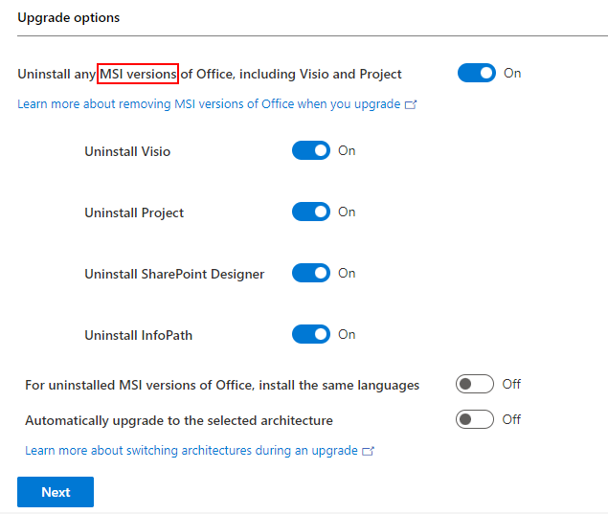Image resolution: width=608 pixels, height=514 pixels.
Task: Disable Uninstall SharePoint Designer switch
Action: (x=310, y=273)
